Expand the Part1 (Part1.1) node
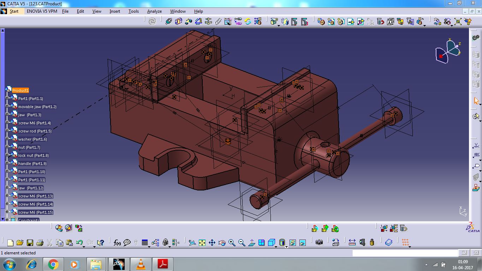The width and height of the screenshot is (482, 271). point(7,98)
